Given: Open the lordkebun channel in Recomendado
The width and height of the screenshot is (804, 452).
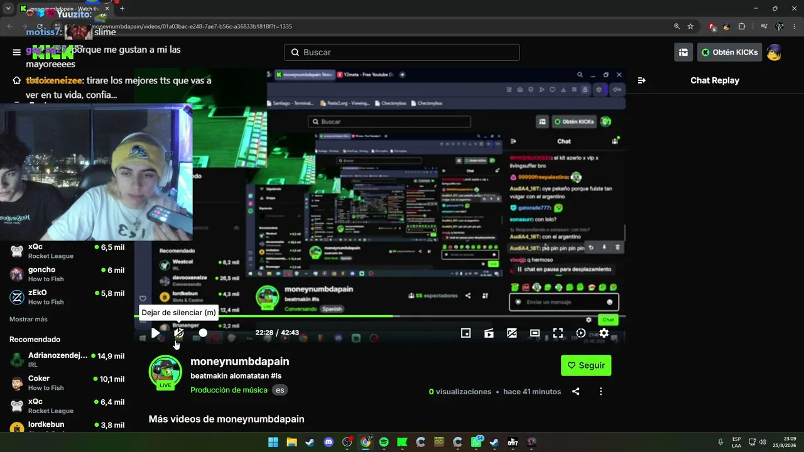Looking at the screenshot, I should click(x=67, y=427).
